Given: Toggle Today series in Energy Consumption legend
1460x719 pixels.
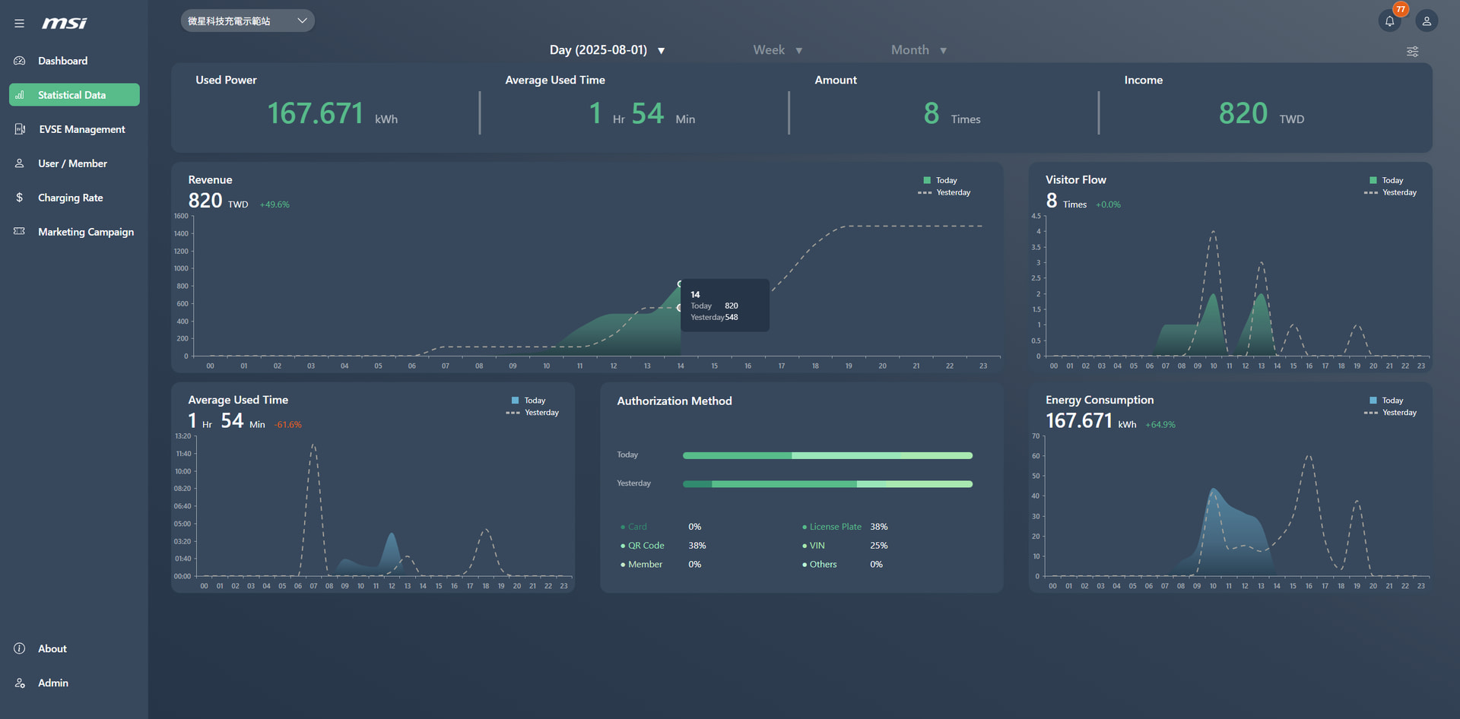Looking at the screenshot, I should pyautogui.click(x=1386, y=401).
